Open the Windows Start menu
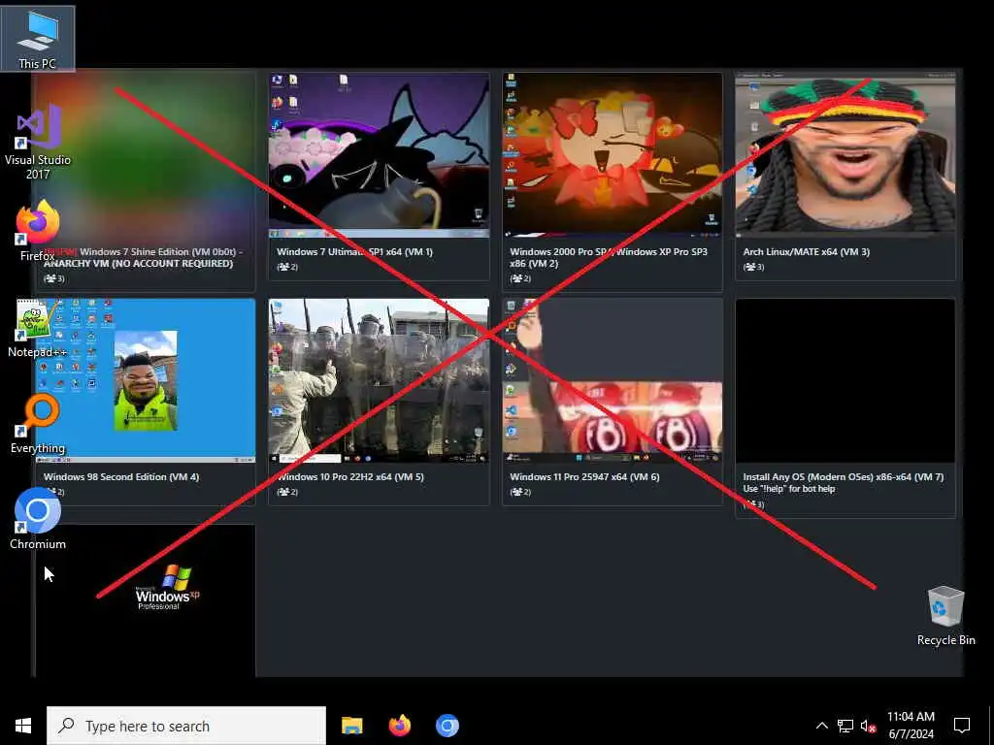Screen dimensions: 994x745 tap(23, 726)
